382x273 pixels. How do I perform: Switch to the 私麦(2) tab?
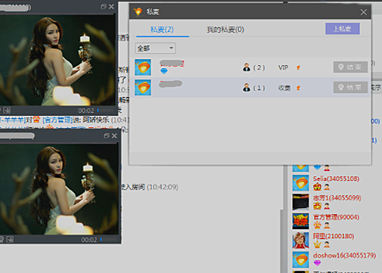tap(162, 29)
